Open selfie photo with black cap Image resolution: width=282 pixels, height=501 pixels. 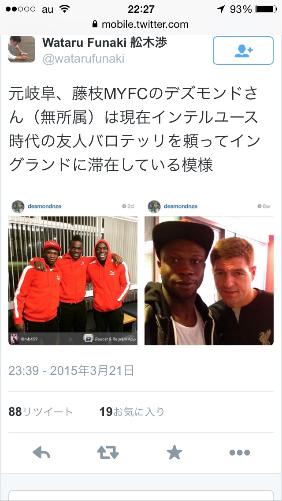(209, 281)
